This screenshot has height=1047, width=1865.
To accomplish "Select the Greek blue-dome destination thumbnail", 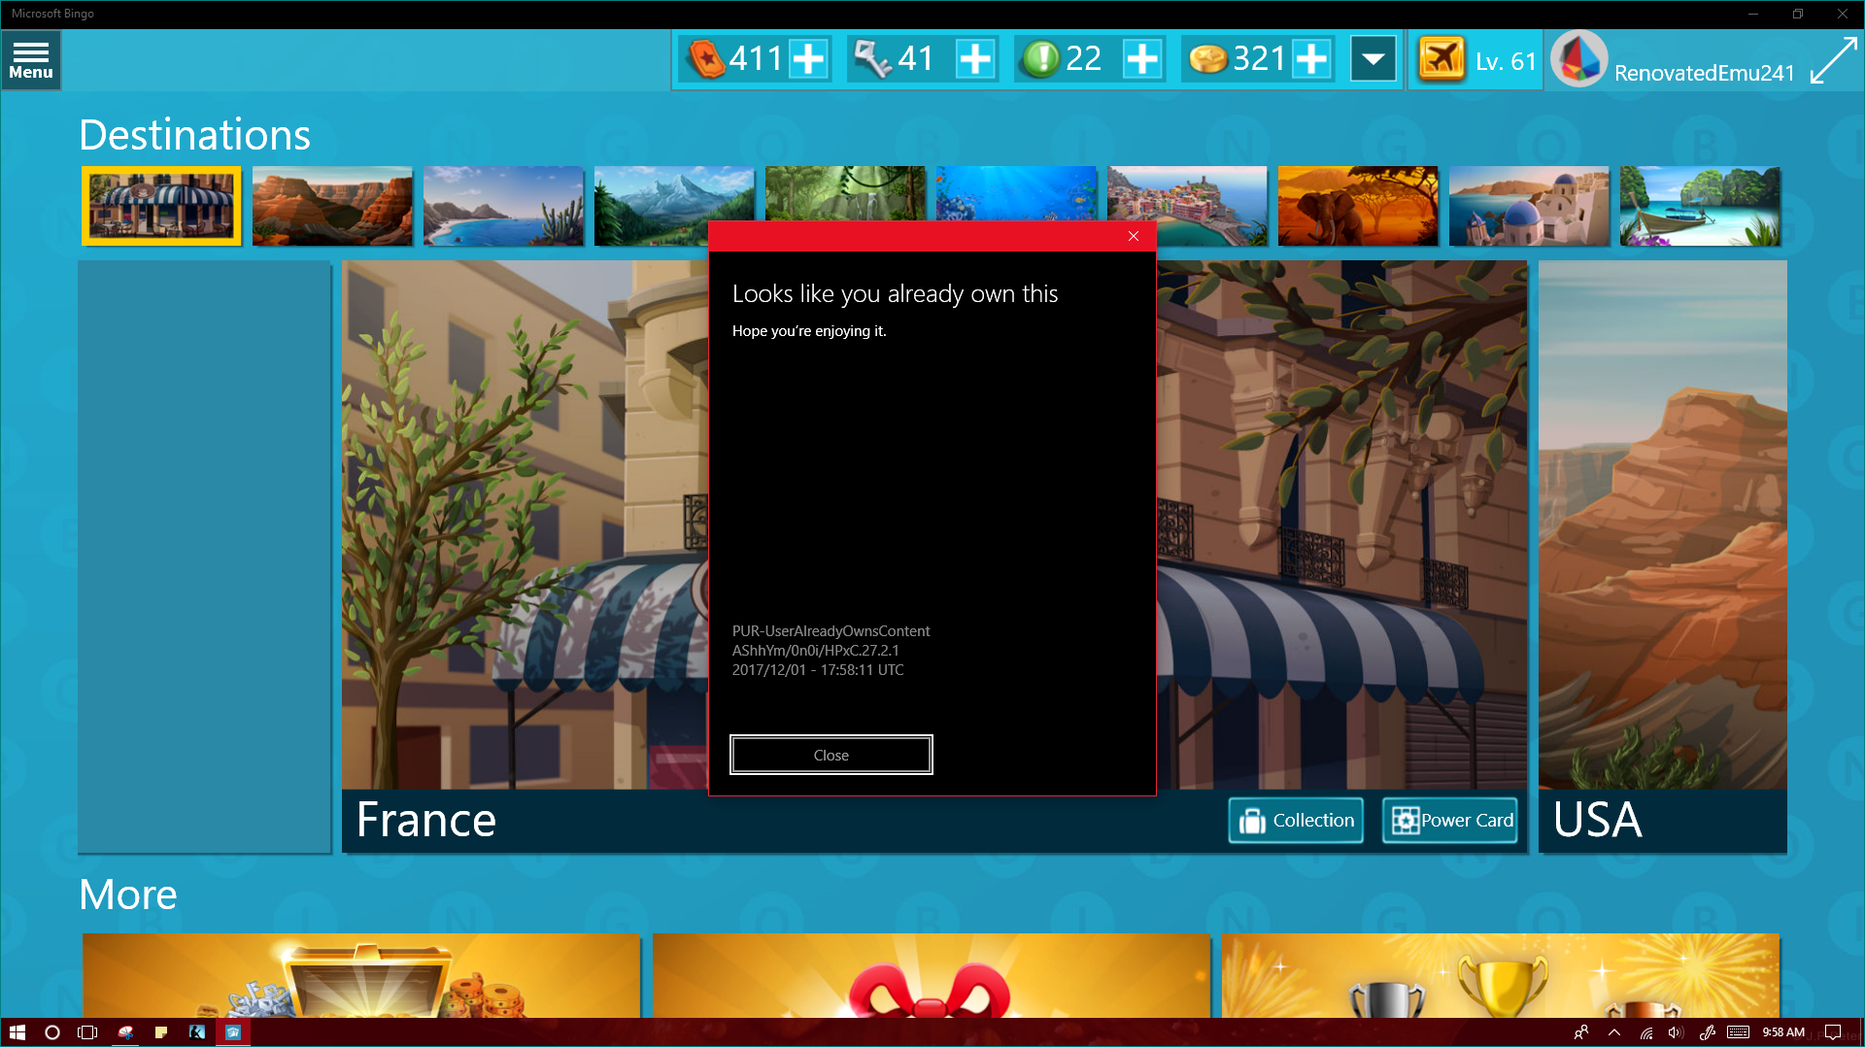I will 1529,206.
